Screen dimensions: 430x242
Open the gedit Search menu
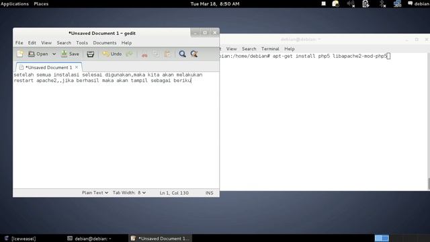tap(64, 43)
